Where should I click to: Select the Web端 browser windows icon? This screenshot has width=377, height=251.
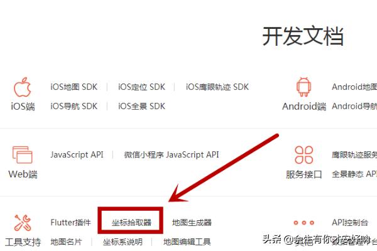[23, 154]
